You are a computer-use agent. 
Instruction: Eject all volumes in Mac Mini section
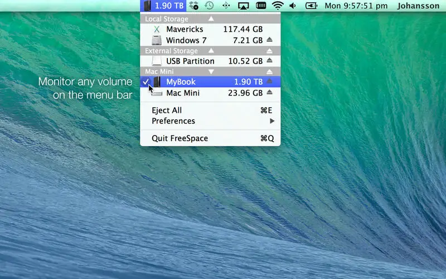[x=269, y=72]
